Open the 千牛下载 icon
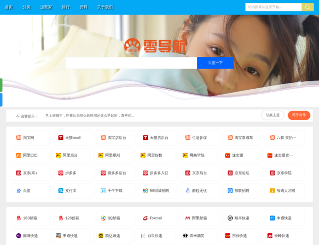 [103, 191]
